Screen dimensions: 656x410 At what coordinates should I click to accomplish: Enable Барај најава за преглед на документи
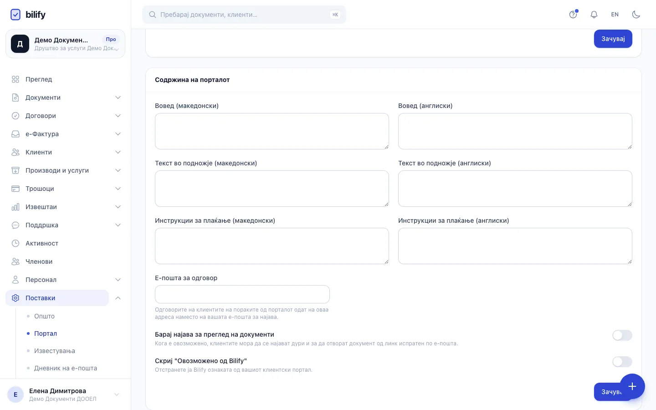coord(622,335)
